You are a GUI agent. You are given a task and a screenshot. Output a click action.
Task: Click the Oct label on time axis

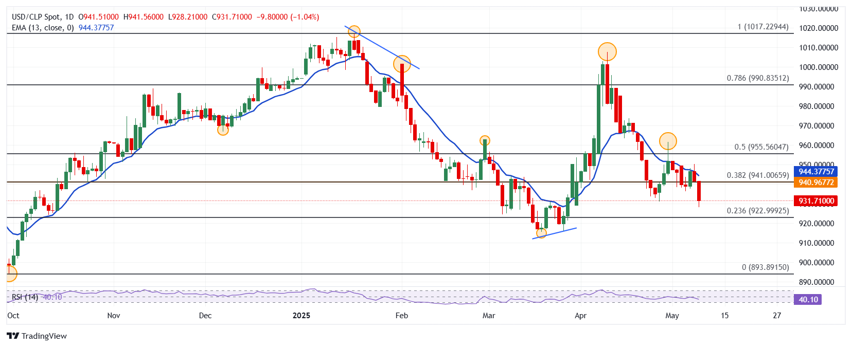coord(13,316)
